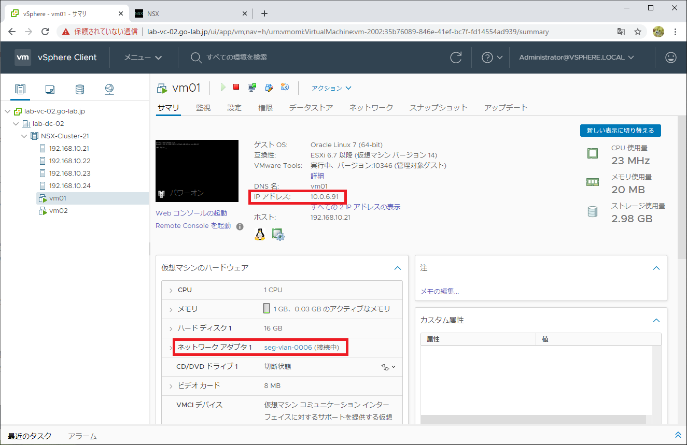
Task: Click the 詳細 link
Action: pos(317,176)
